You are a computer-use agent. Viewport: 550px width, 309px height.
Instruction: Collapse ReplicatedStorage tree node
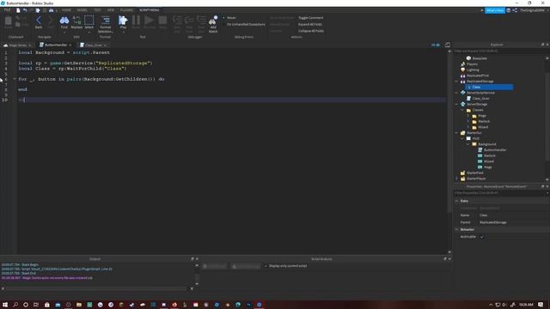[x=456, y=82]
